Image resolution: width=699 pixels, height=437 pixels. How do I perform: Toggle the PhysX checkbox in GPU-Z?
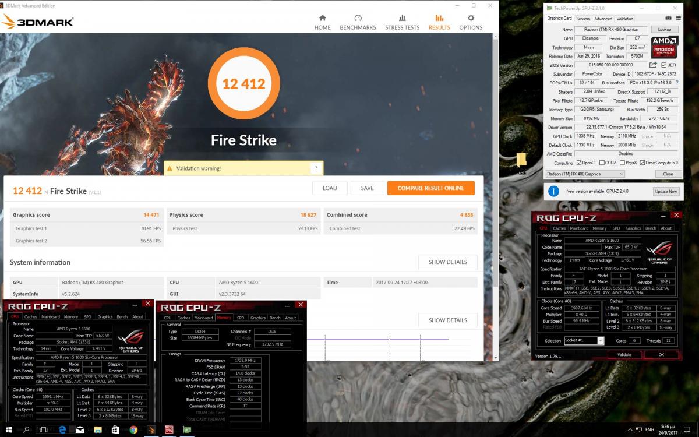tap(622, 163)
